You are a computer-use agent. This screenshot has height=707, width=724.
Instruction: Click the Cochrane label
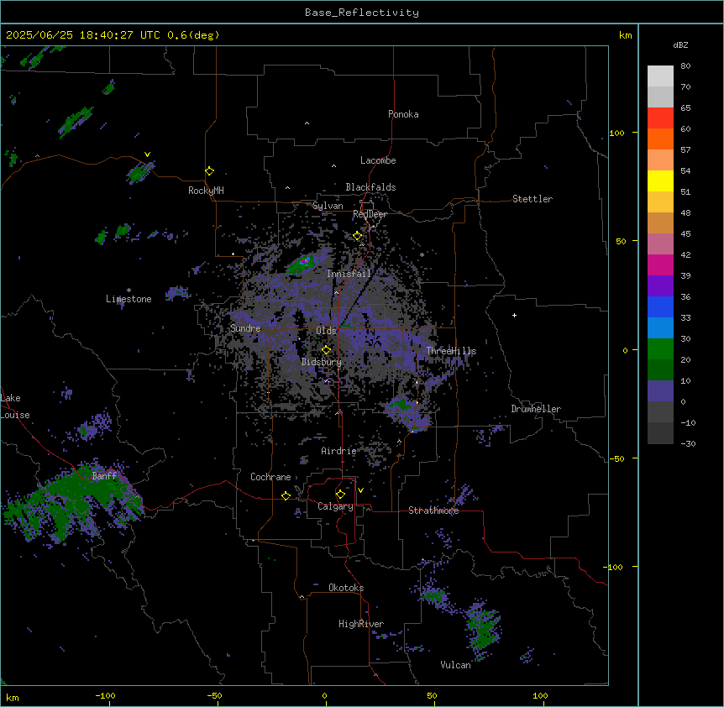pyautogui.click(x=270, y=477)
